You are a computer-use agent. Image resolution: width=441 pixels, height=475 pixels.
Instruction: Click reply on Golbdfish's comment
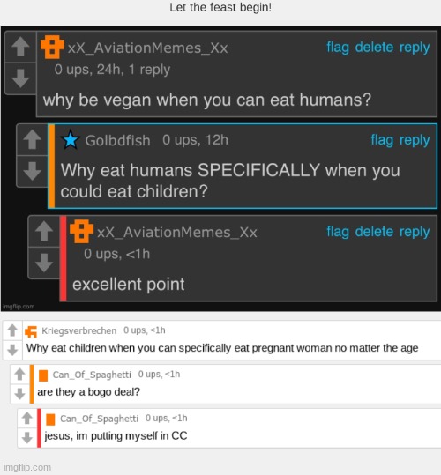[415, 140]
